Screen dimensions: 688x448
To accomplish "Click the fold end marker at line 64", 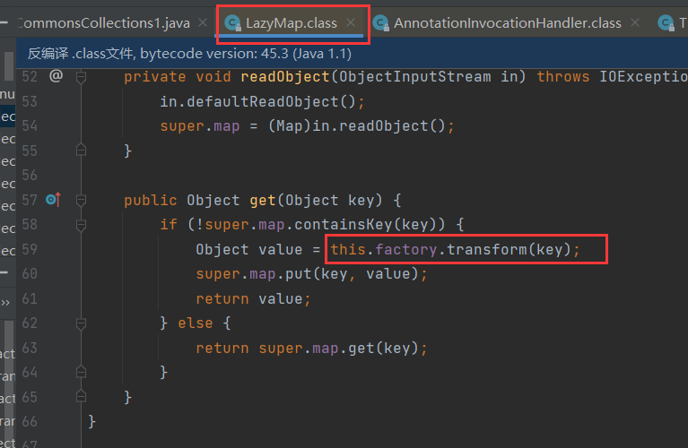I will (x=81, y=372).
